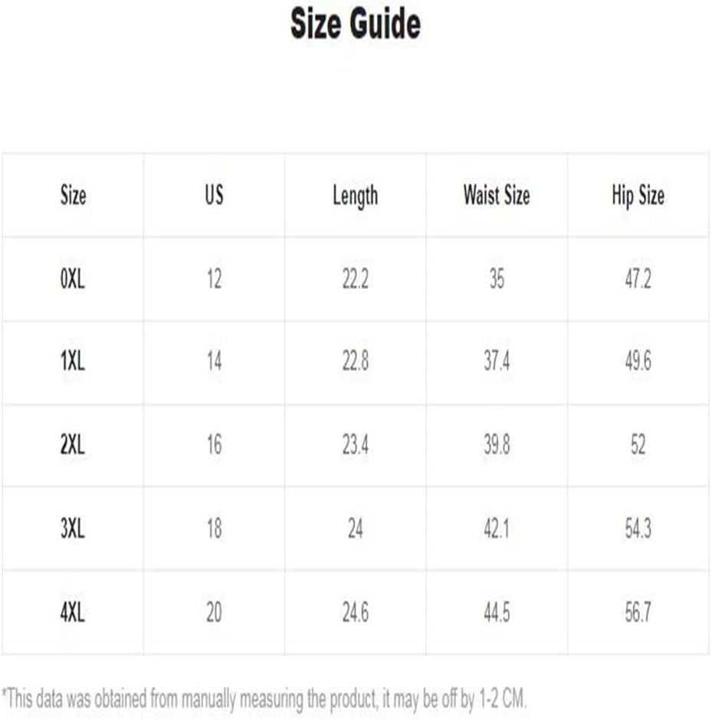This screenshot has height=720, width=712.
Task: Click the Hip Size column header
Action: [638, 196]
